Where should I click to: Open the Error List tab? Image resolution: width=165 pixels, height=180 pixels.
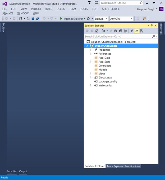pyautogui.click(x=12, y=171)
